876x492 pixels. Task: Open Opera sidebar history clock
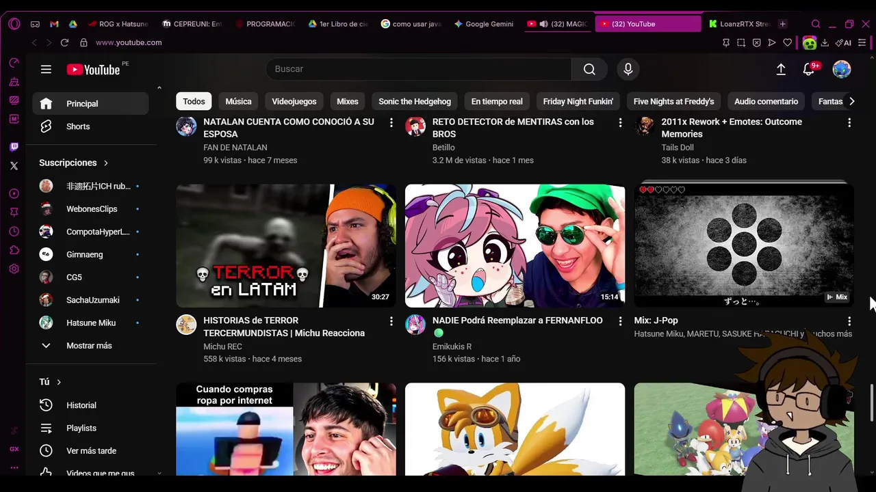14,232
